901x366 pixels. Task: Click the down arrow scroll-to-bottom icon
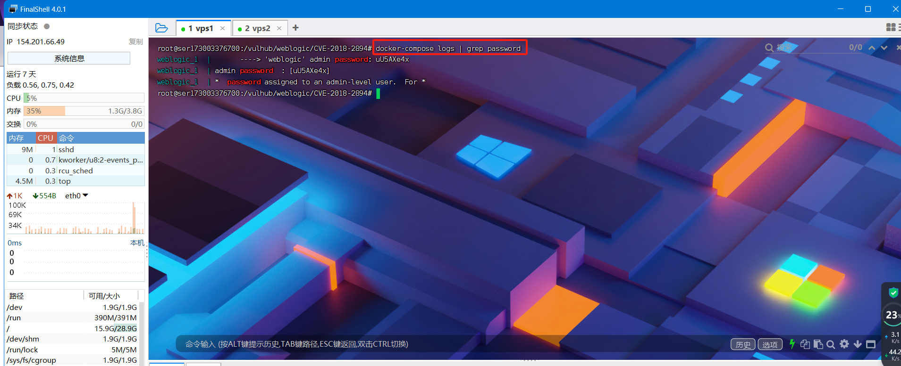[858, 344]
